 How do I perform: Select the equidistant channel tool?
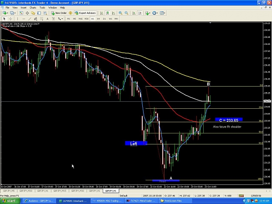click(36, 19)
